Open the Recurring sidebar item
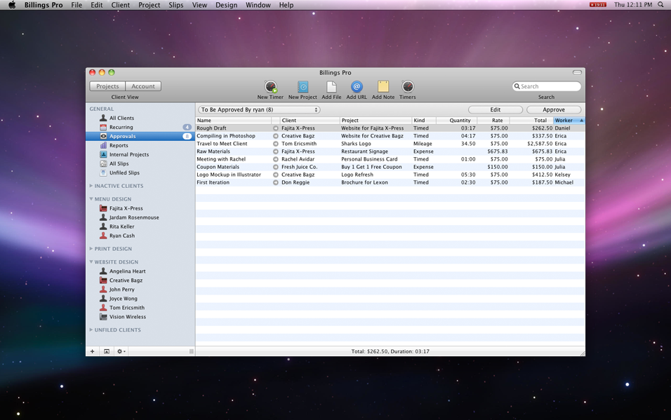The height and width of the screenshot is (420, 671). 121,127
